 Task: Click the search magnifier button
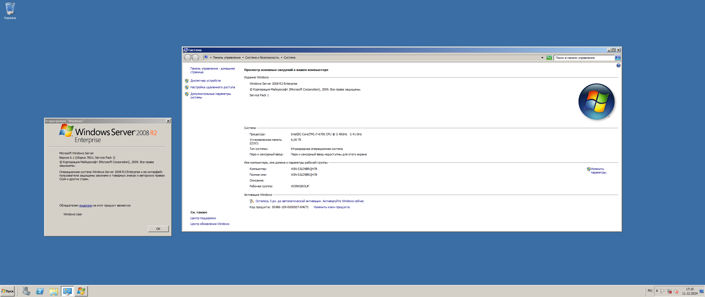coord(618,58)
